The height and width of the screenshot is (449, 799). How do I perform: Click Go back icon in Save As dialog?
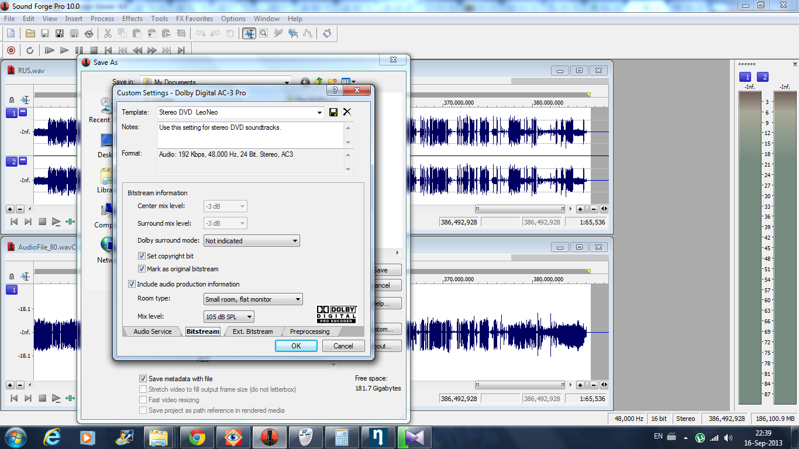click(305, 82)
